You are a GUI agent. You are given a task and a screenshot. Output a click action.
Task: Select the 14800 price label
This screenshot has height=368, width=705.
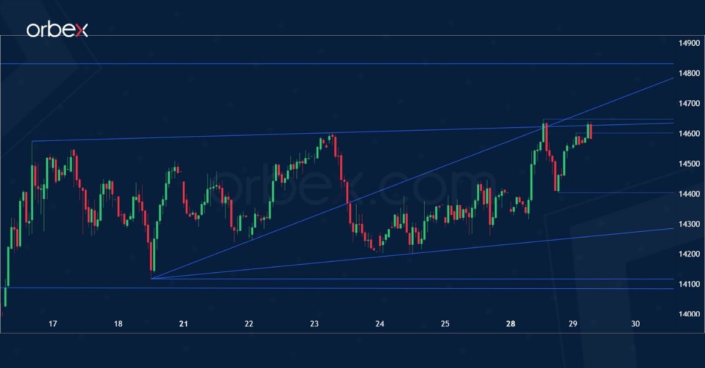689,73
